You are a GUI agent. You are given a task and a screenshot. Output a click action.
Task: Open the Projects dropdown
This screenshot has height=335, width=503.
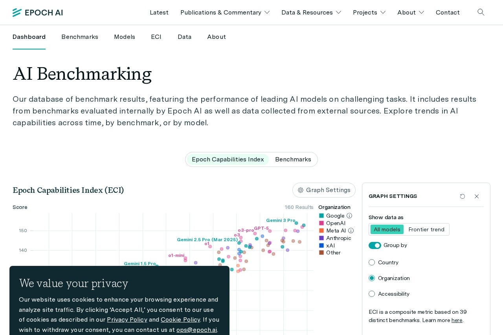point(369,12)
